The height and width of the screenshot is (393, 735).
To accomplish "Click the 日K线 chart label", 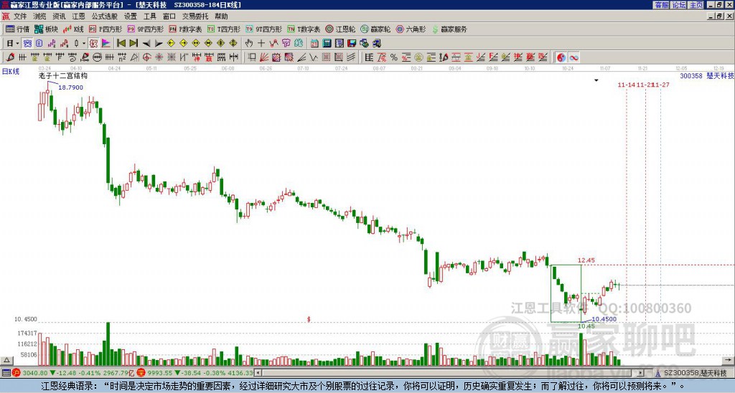I will pos(11,71).
